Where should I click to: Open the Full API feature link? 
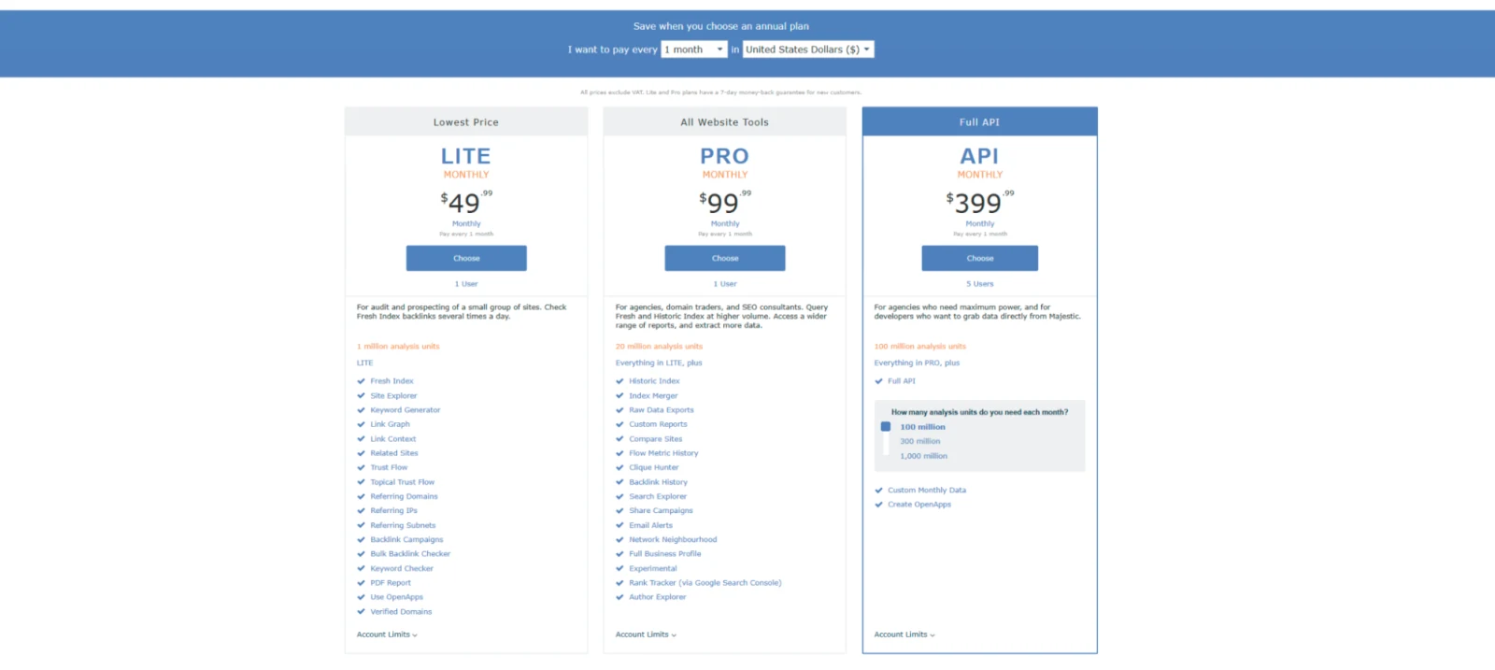click(x=902, y=381)
